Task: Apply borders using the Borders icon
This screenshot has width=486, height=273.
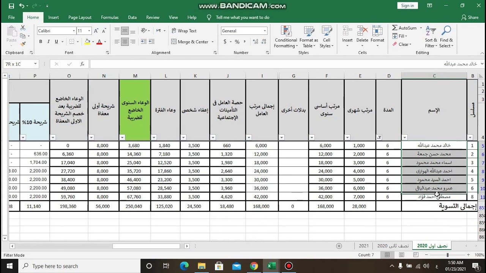Action: click(72, 42)
